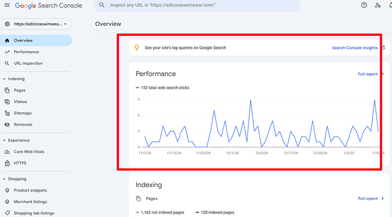This screenshot has width=392, height=217.
Task: Open Videos in the sidebar
Action: (20, 102)
